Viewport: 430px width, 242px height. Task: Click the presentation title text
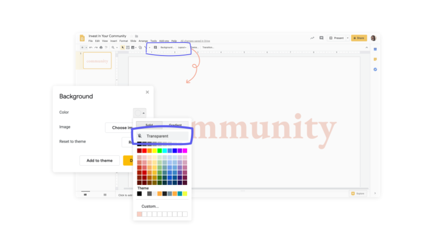107,36
